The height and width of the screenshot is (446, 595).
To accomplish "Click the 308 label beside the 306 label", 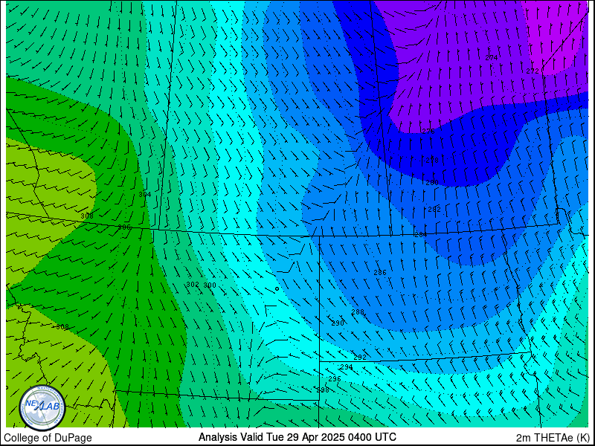I will (87, 216).
